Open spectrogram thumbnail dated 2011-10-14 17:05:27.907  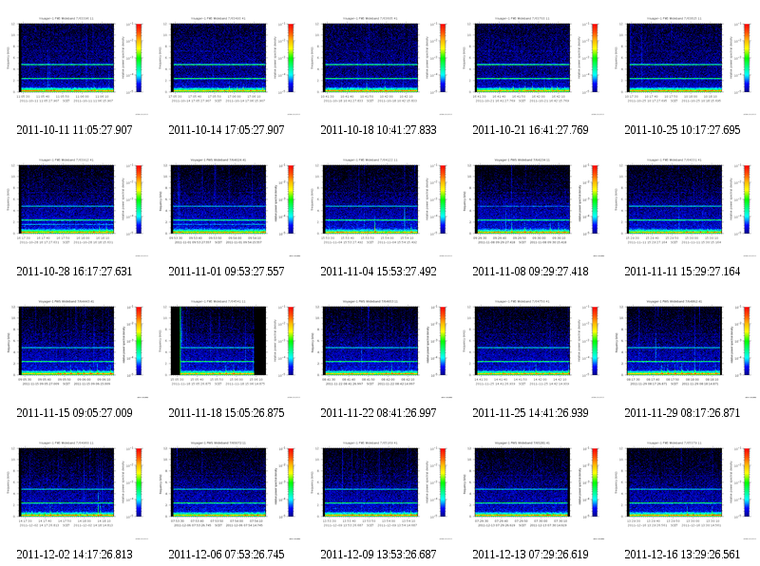[228, 66]
